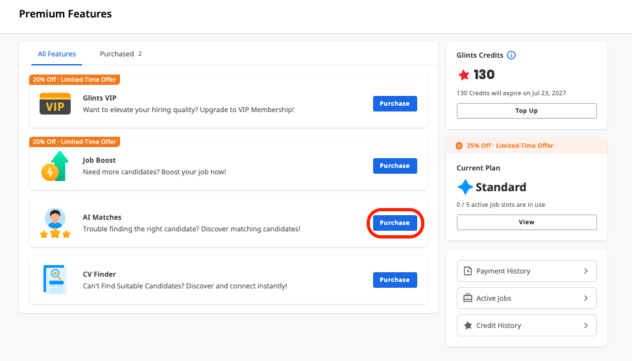Click the Payment History document icon
632x361 pixels.
(468, 271)
